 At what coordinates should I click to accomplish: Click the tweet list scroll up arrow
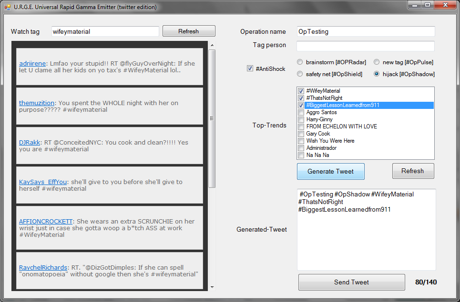point(212,46)
